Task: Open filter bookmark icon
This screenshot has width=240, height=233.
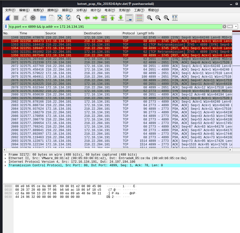Action: [x=6, y=26]
